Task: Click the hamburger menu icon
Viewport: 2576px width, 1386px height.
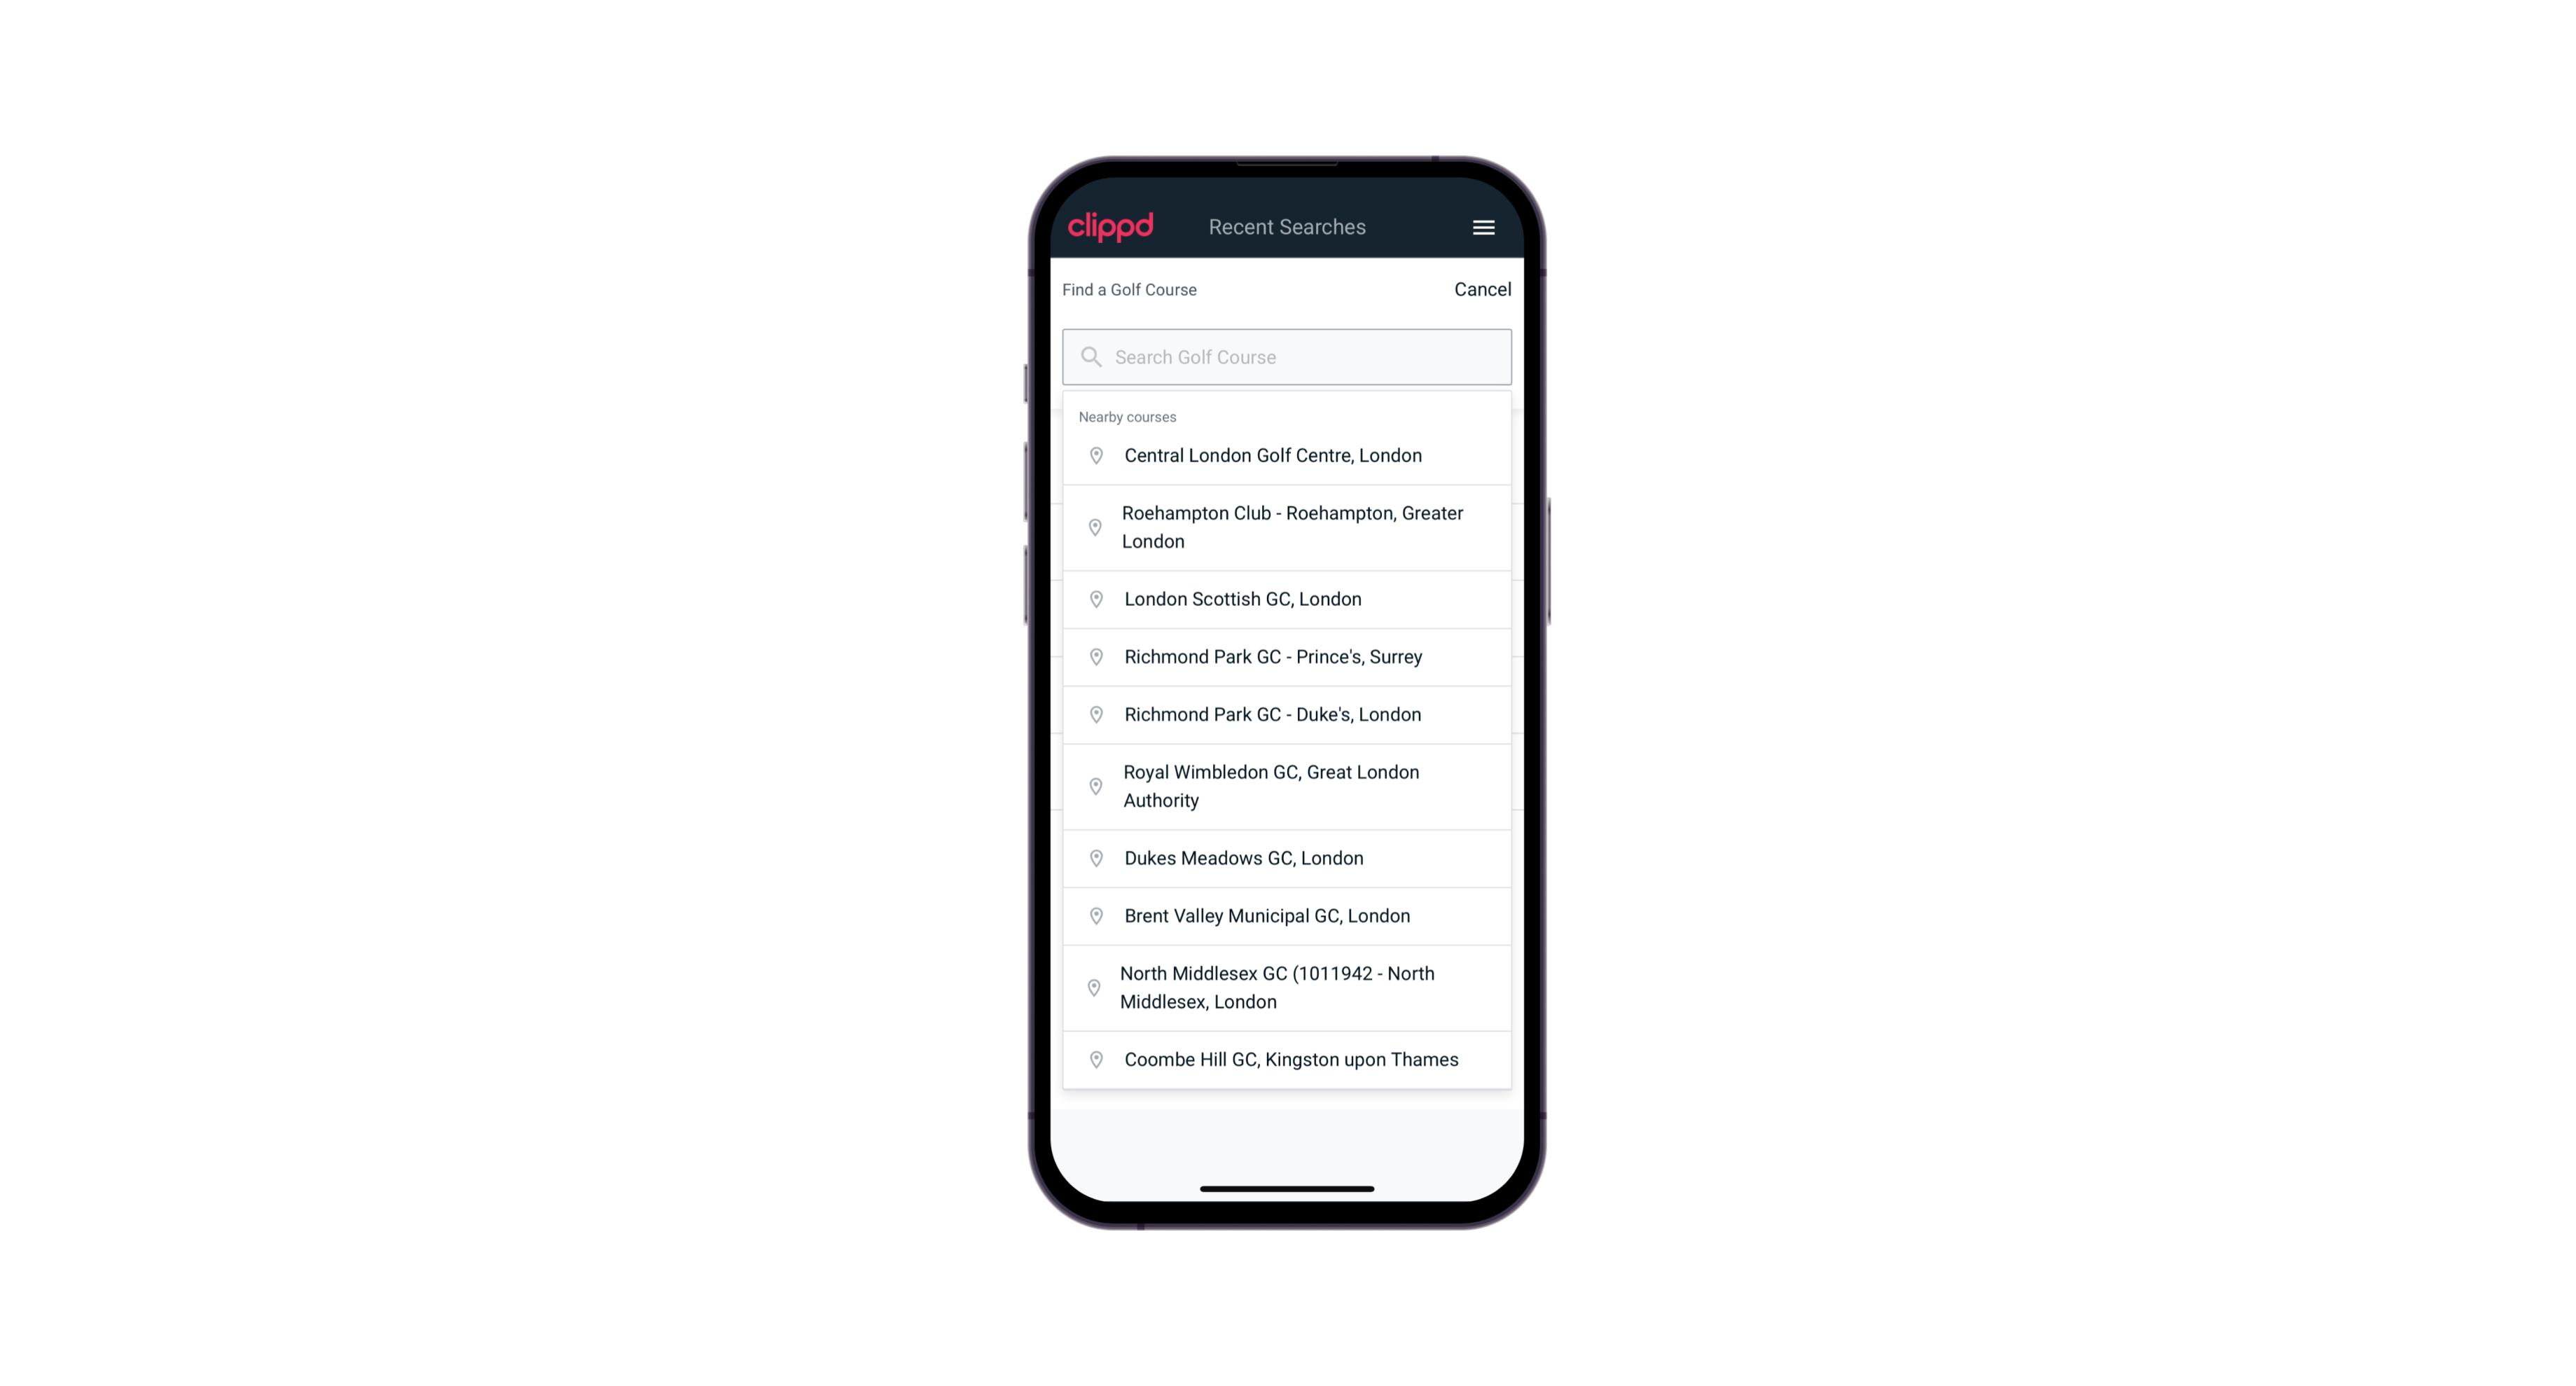Action: tap(1483, 227)
